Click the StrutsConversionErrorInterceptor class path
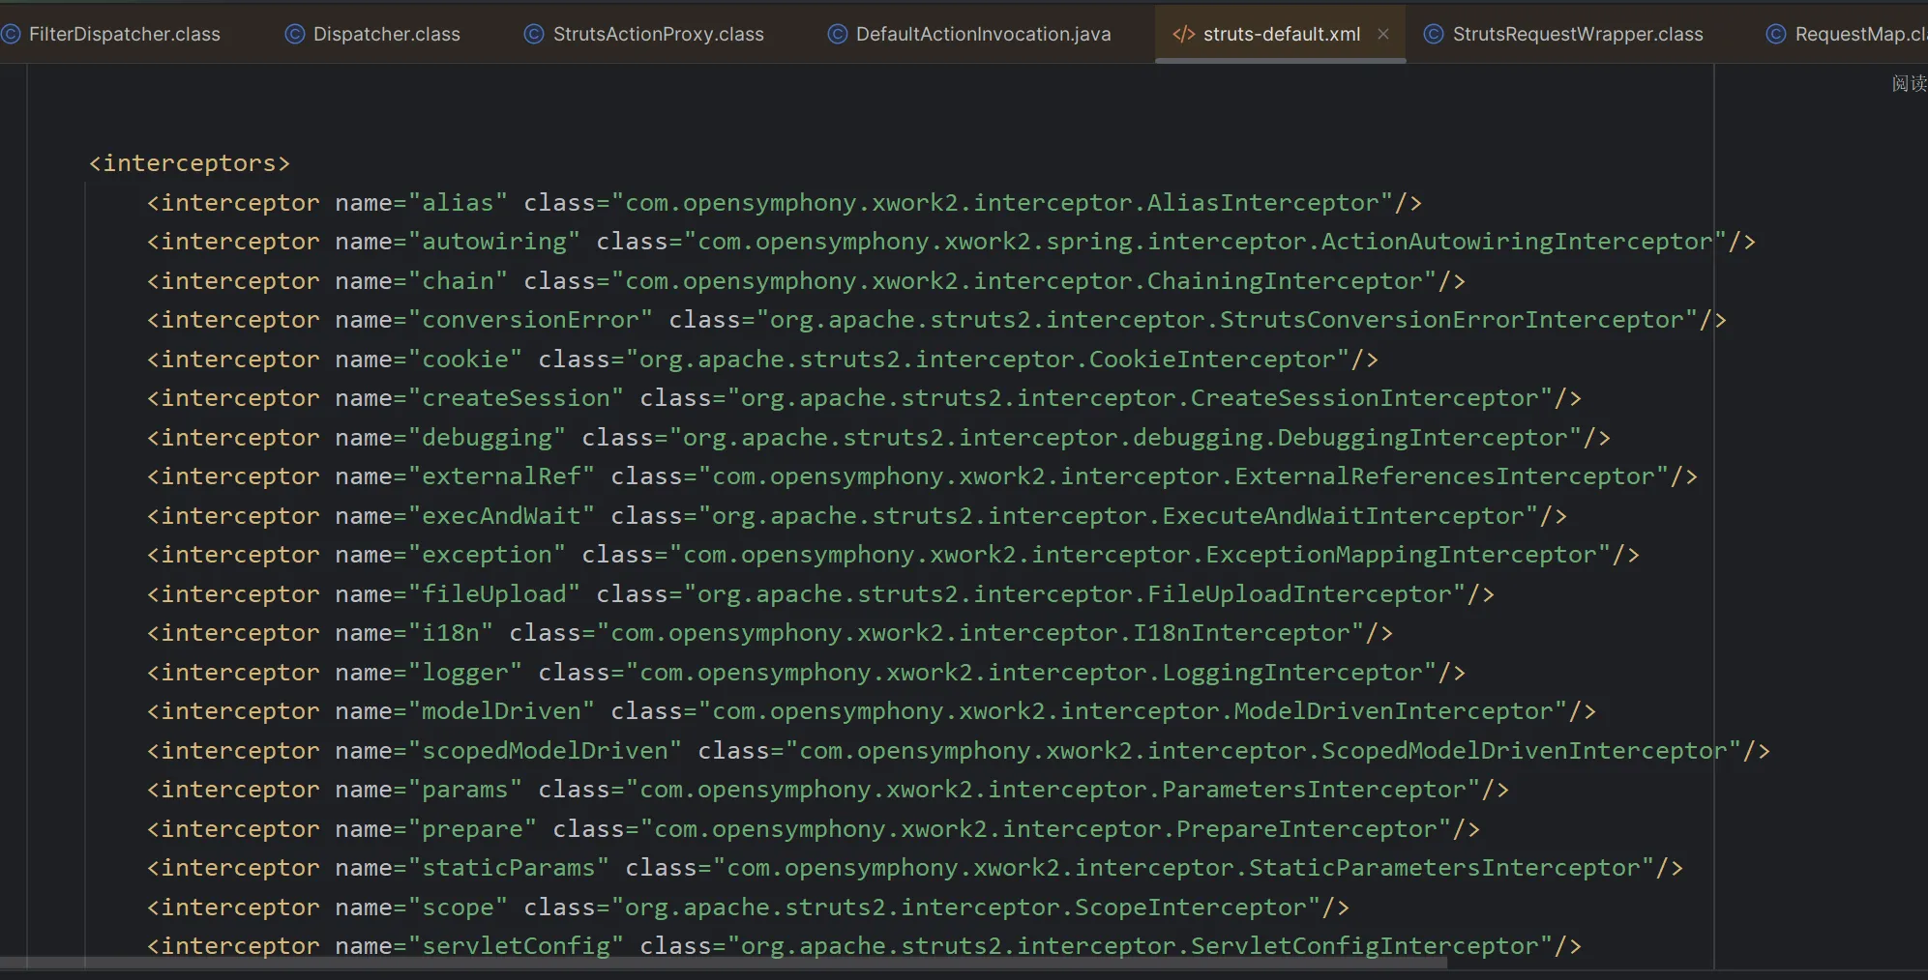The height and width of the screenshot is (980, 1928). 1227,320
